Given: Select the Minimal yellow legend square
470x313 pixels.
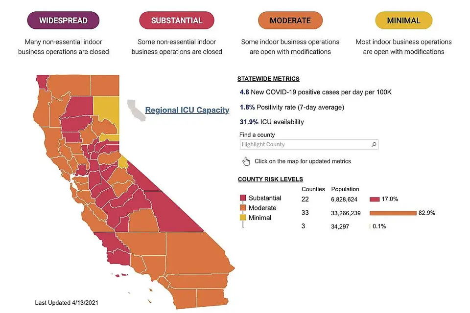Looking at the screenshot, I should click(x=242, y=218).
